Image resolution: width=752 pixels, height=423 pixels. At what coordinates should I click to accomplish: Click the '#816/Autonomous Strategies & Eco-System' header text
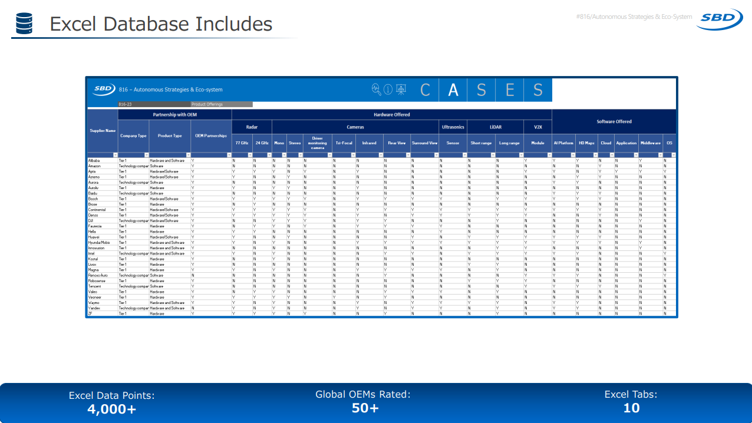[x=634, y=16]
